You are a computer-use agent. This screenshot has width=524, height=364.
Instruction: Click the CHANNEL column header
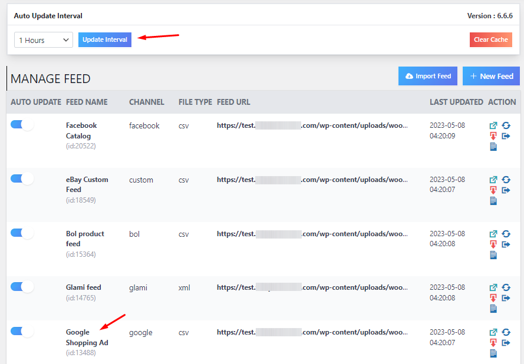[x=147, y=102]
